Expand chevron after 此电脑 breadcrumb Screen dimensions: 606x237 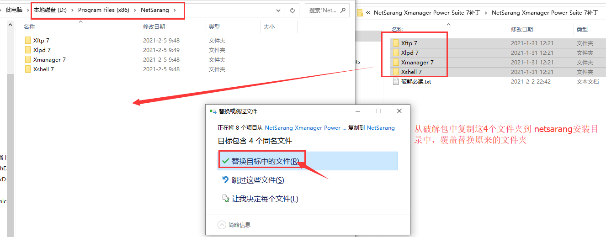(27, 10)
